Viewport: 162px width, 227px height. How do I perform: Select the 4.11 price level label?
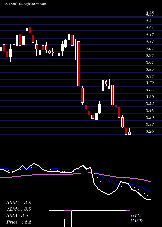point(150,42)
